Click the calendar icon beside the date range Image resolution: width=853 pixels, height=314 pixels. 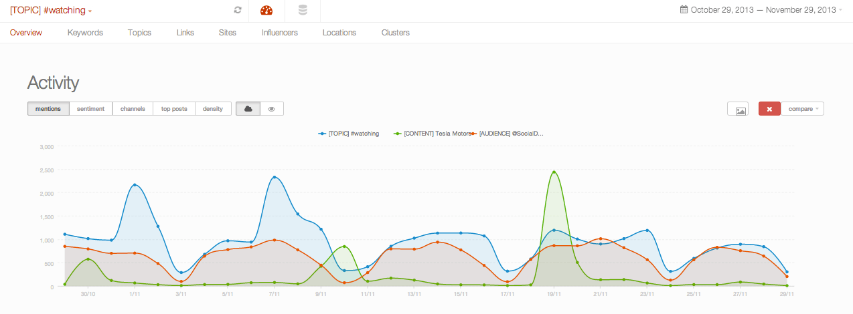(x=684, y=10)
